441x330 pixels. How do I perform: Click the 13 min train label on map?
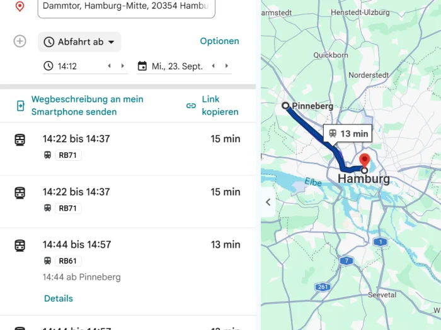pos(348,133)
